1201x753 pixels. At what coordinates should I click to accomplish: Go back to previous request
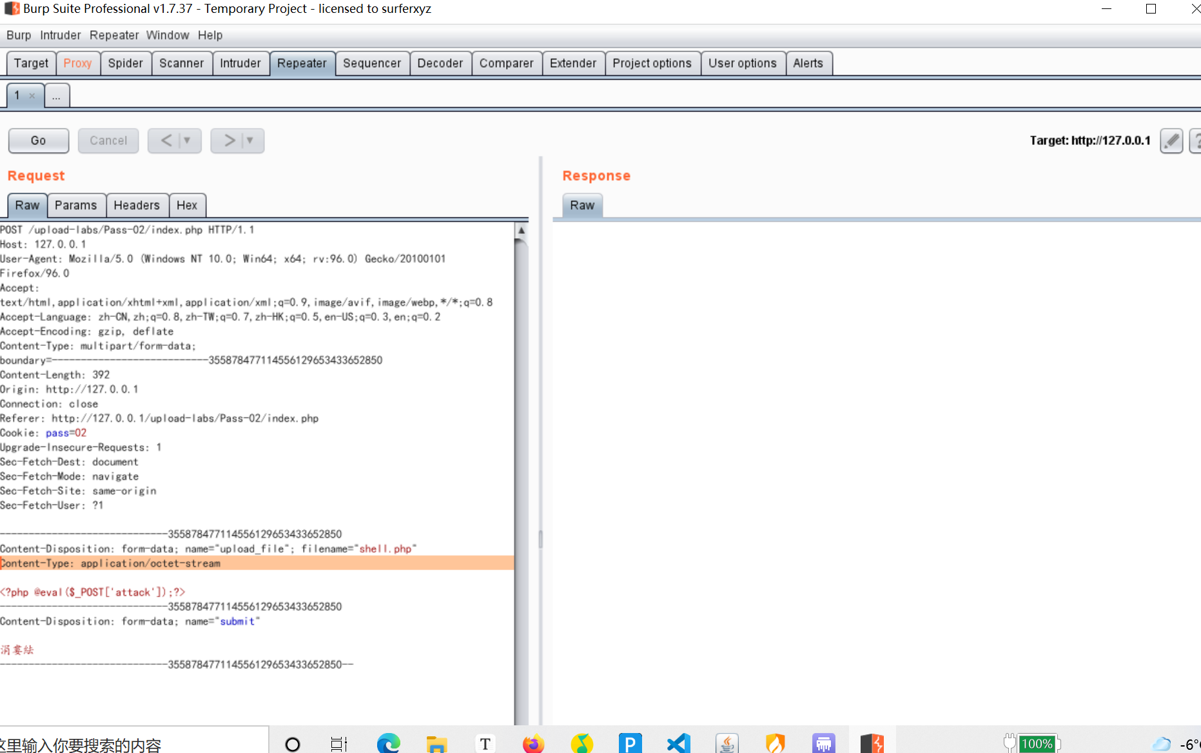click(x=166, y=140)
